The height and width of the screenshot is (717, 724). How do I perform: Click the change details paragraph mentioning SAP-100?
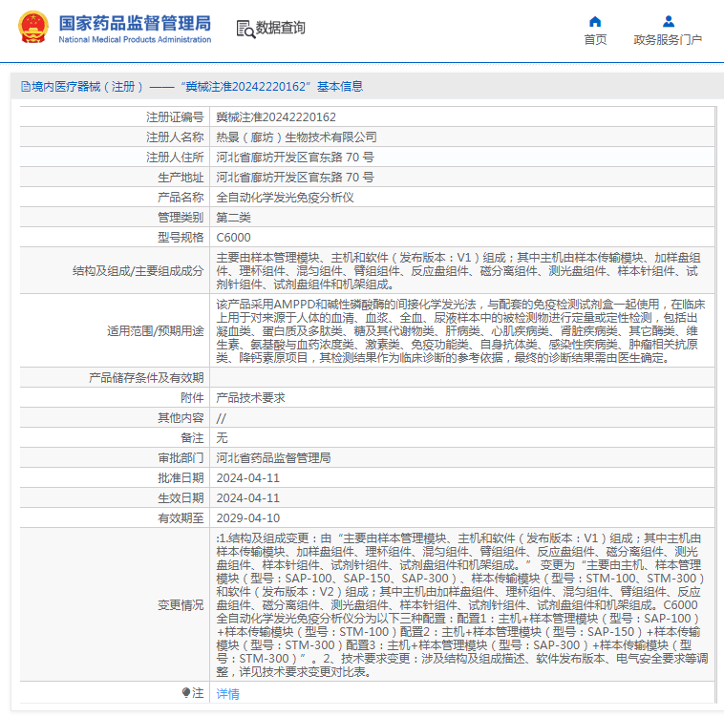[461, 605]
